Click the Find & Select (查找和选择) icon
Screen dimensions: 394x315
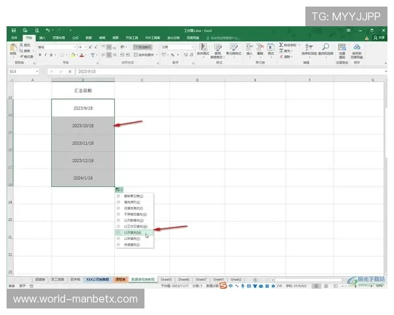(326, 49)
